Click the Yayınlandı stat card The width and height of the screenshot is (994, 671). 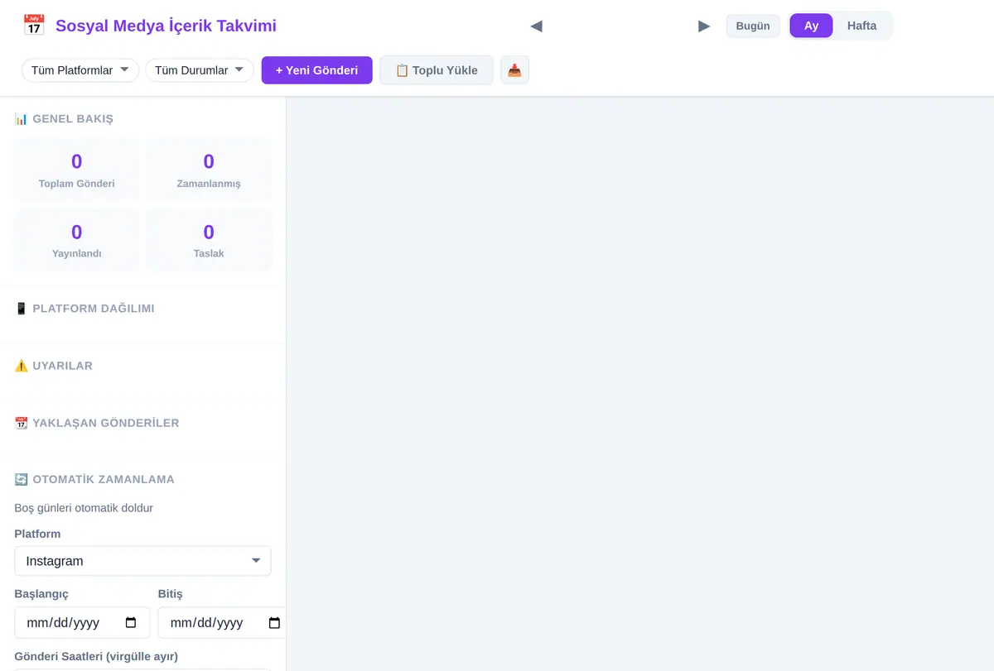77,240
